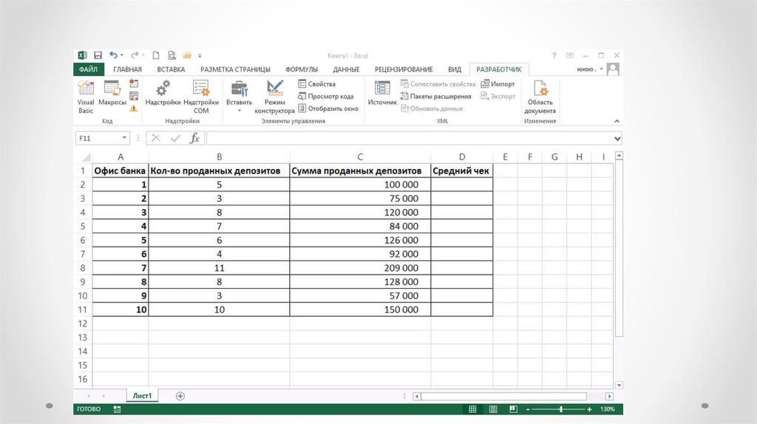Open the Name Box dropdown arrow
757x424 pixels.
pos(123,138)
